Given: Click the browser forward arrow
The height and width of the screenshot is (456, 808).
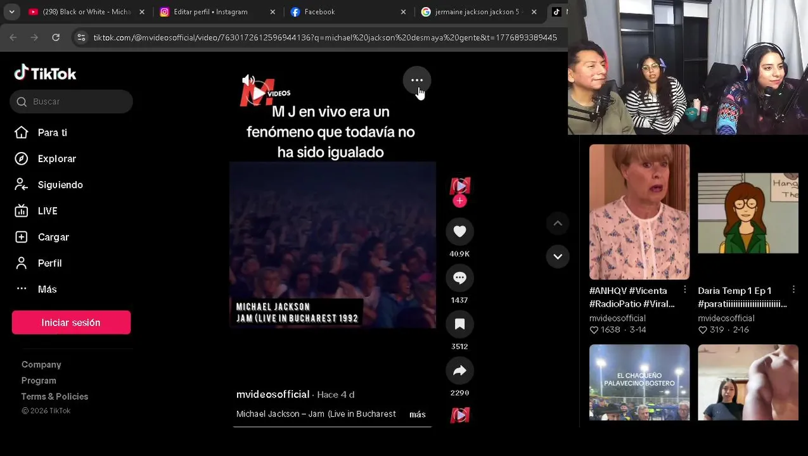Looking at the screenshot, I should (x=34, y=38).
